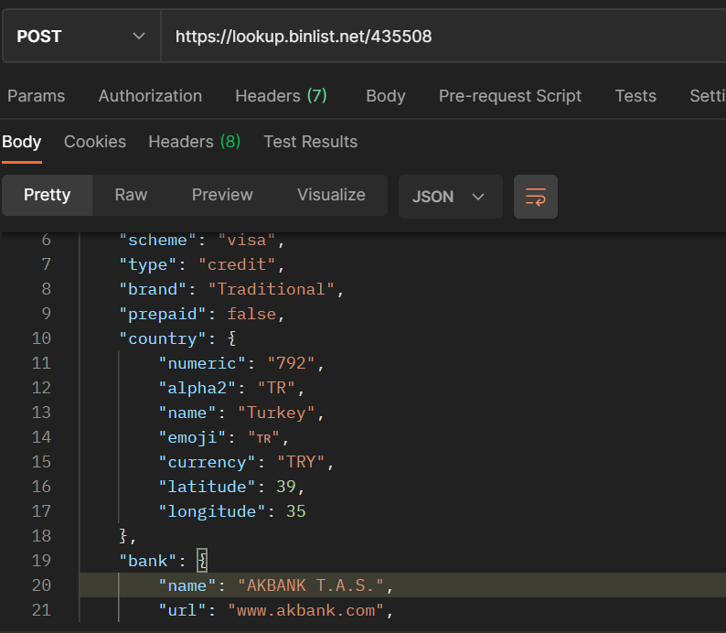
Task: Click the "AKBANK T.A.S." value
Action: (x=311, y=585)
